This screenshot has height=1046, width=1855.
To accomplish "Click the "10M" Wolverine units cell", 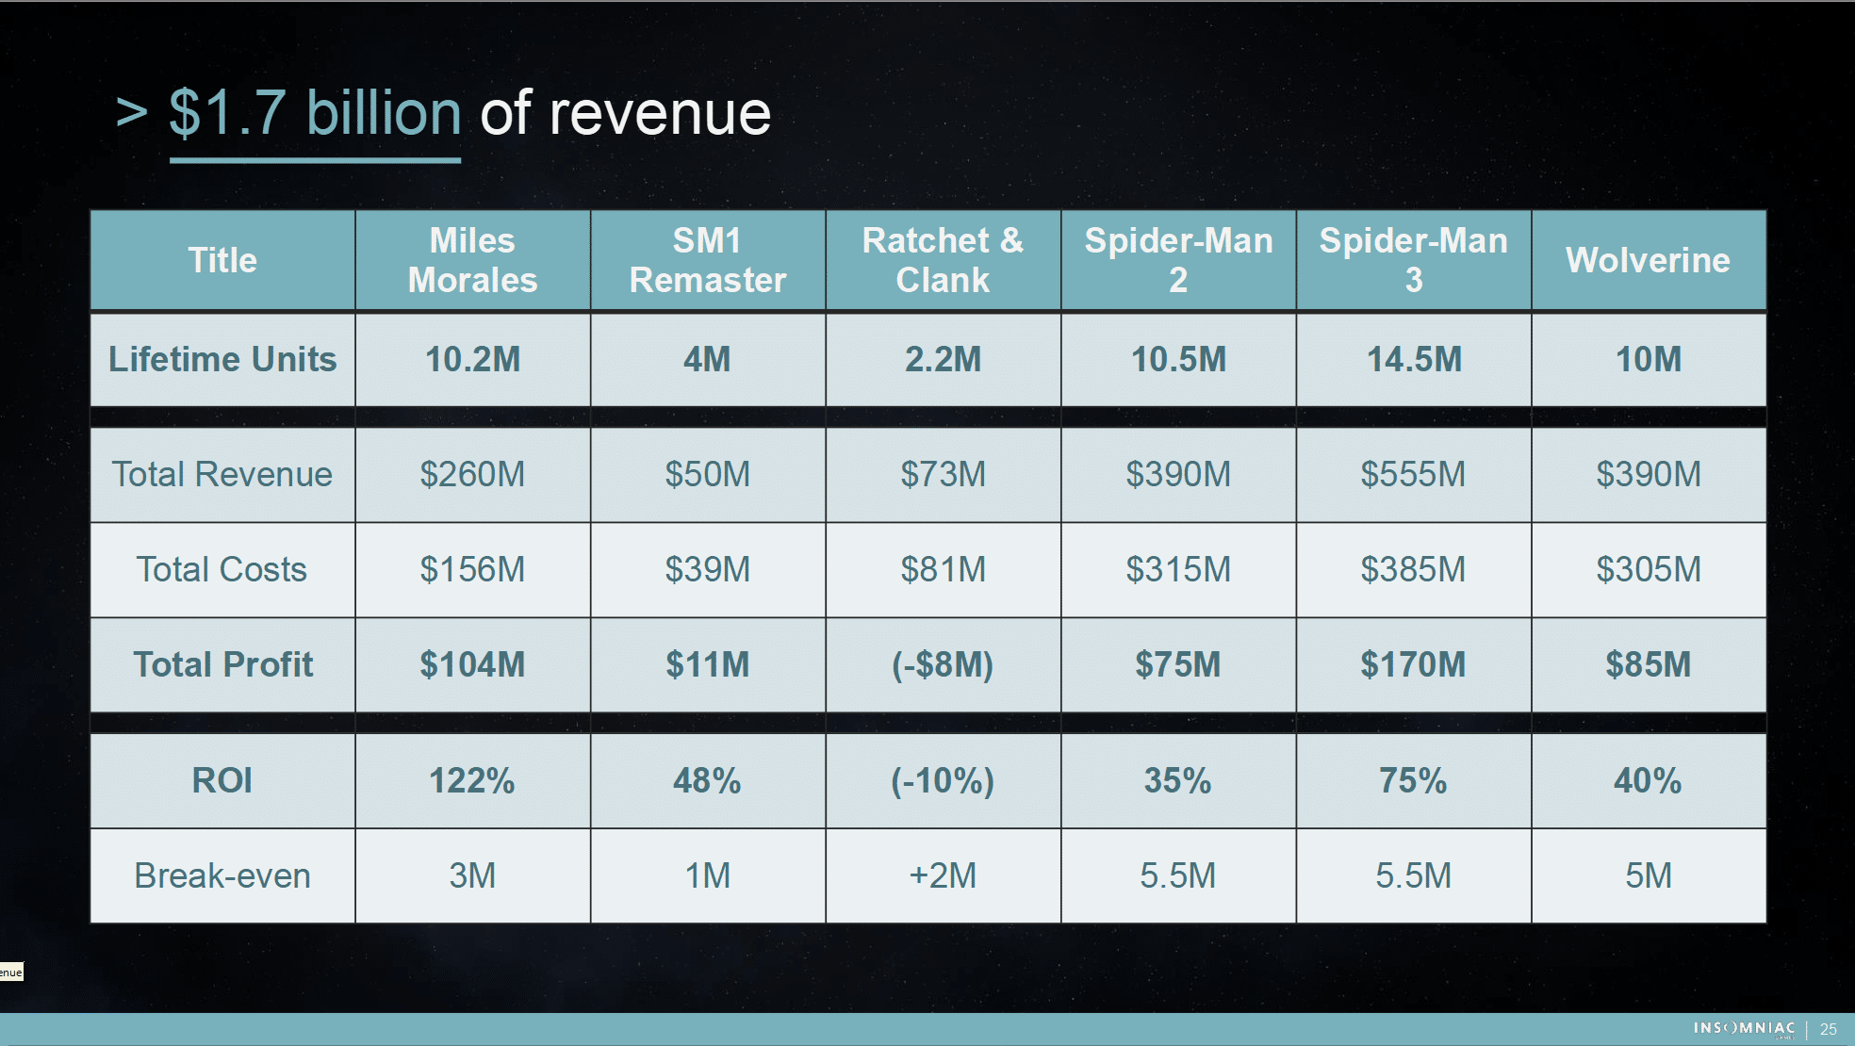I will pyautogui.click(x=1649, y=359).
